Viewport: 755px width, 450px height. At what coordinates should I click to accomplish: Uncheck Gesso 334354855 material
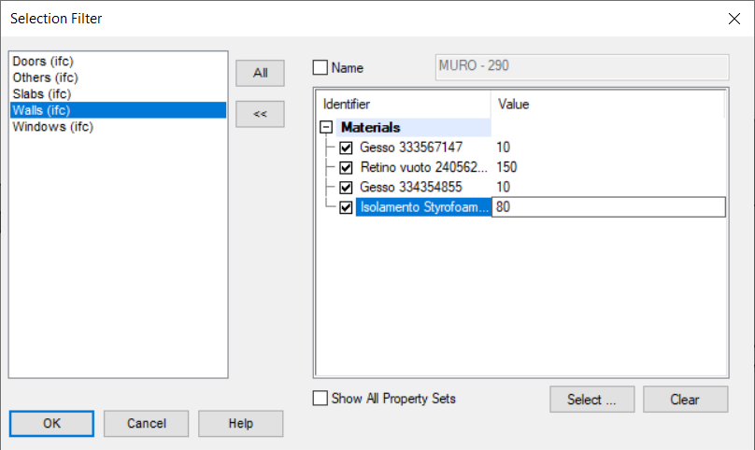coord(347,188)
